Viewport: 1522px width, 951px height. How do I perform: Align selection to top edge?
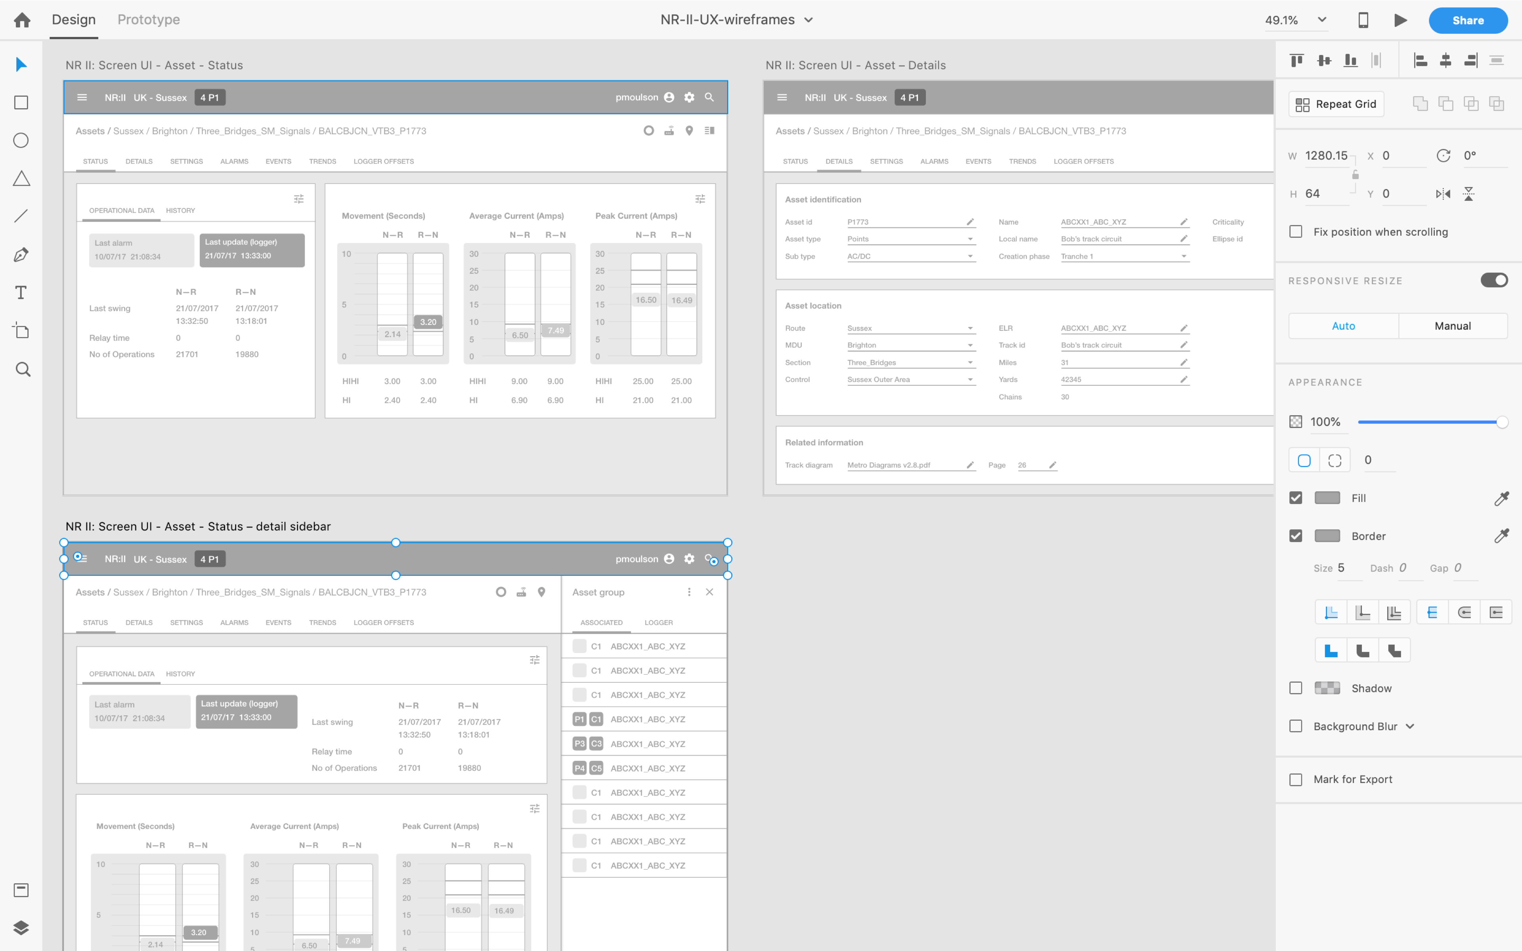pyautogui.click(x=1296, y=60)
